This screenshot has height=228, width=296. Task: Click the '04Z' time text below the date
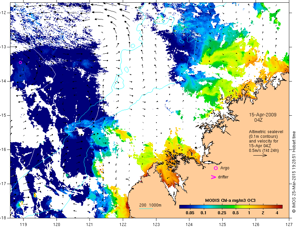[258, 120]
